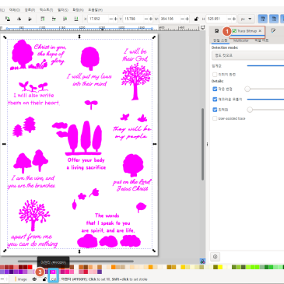The width and height of the screenshot is (284, 284).
Task: Click the red color swatch in the palette
Action: pos(30,267)
